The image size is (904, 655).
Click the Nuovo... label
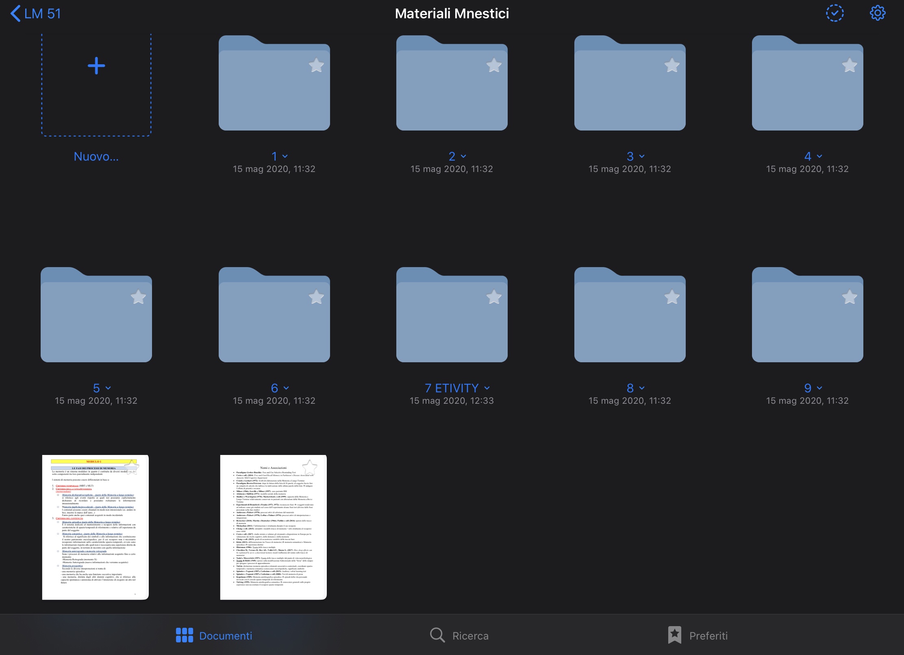pos(96,157)
